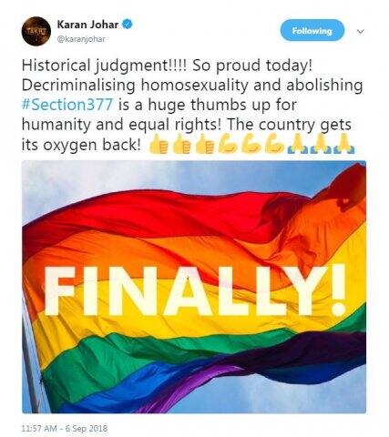Click the last folded hands emoji
The width and height of the screenshot is (389, 437).
[x=344, y=143]
